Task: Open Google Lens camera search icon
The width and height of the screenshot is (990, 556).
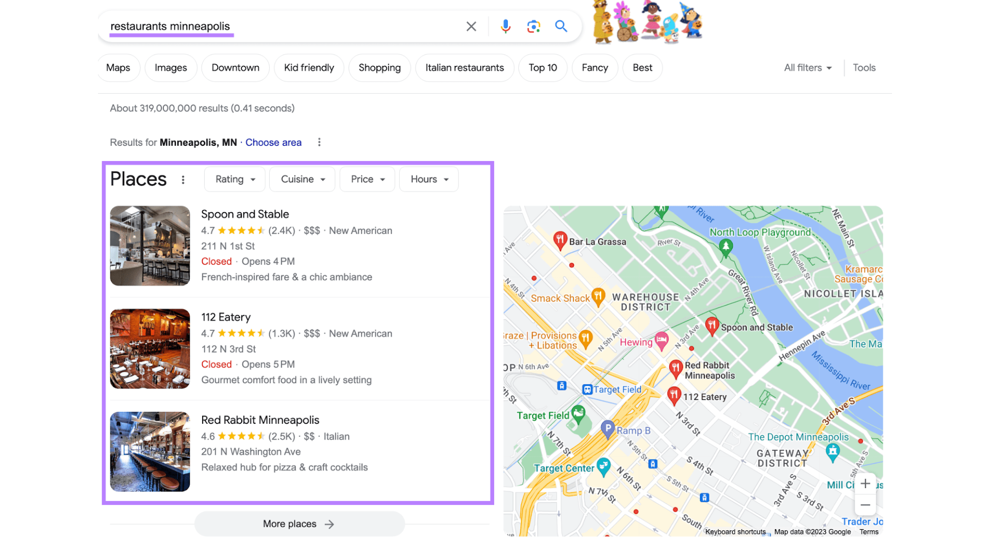Action: (533, 26)
